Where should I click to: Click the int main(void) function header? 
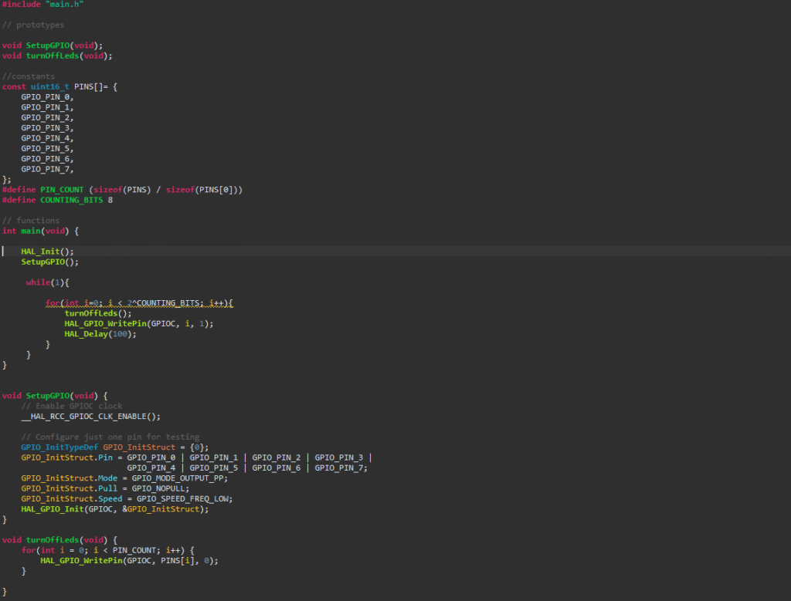[x=40, y=231]
